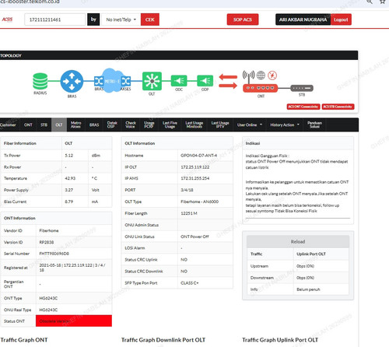Click the Metro-E cloud icon
Image resolution: width=389 pixels, height=347 pixels.
pos(111,81)
